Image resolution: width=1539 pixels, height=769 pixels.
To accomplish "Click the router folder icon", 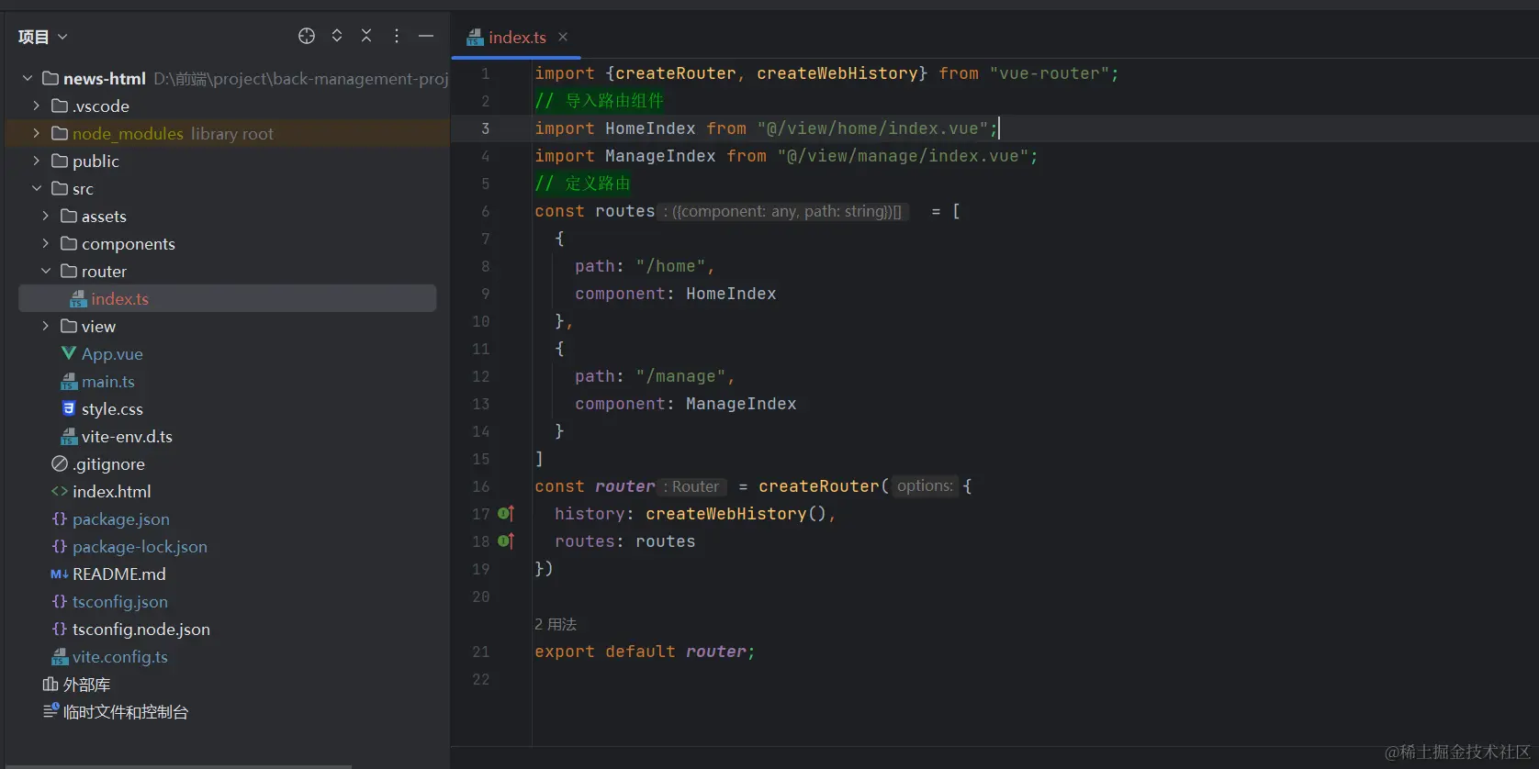I will pyautogui.click(x=69, y=271).
